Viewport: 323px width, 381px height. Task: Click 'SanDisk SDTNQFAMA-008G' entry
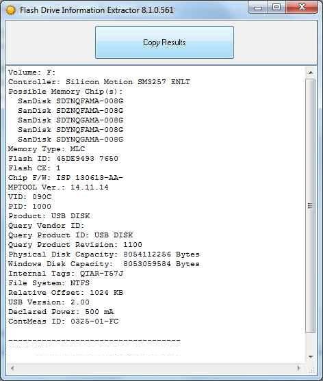pyautogui.click(x=70, y=101)
